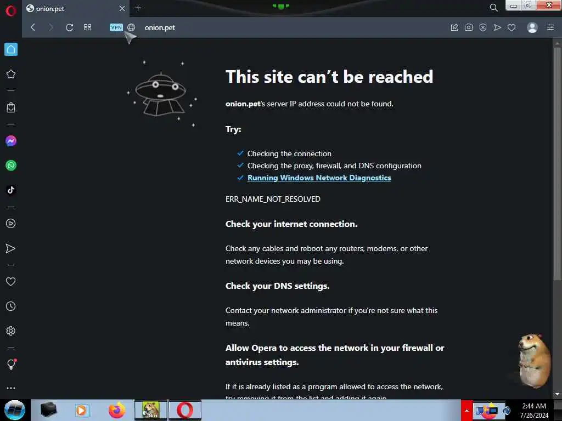Viewport: 562px width, 421px height.
Task: Open the Windows Start button
Action: (x=15, y=410)
